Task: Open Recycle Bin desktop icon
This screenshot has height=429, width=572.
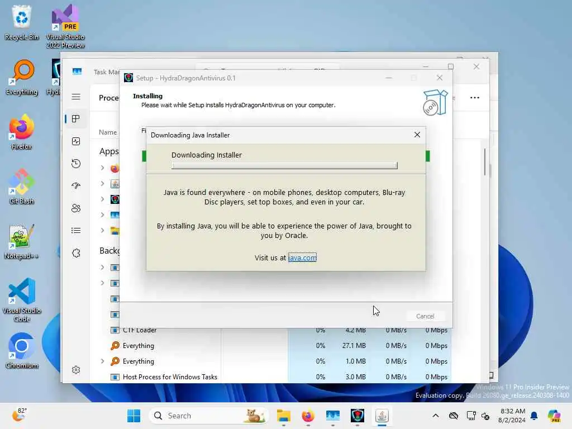Action: coord(22,22)
